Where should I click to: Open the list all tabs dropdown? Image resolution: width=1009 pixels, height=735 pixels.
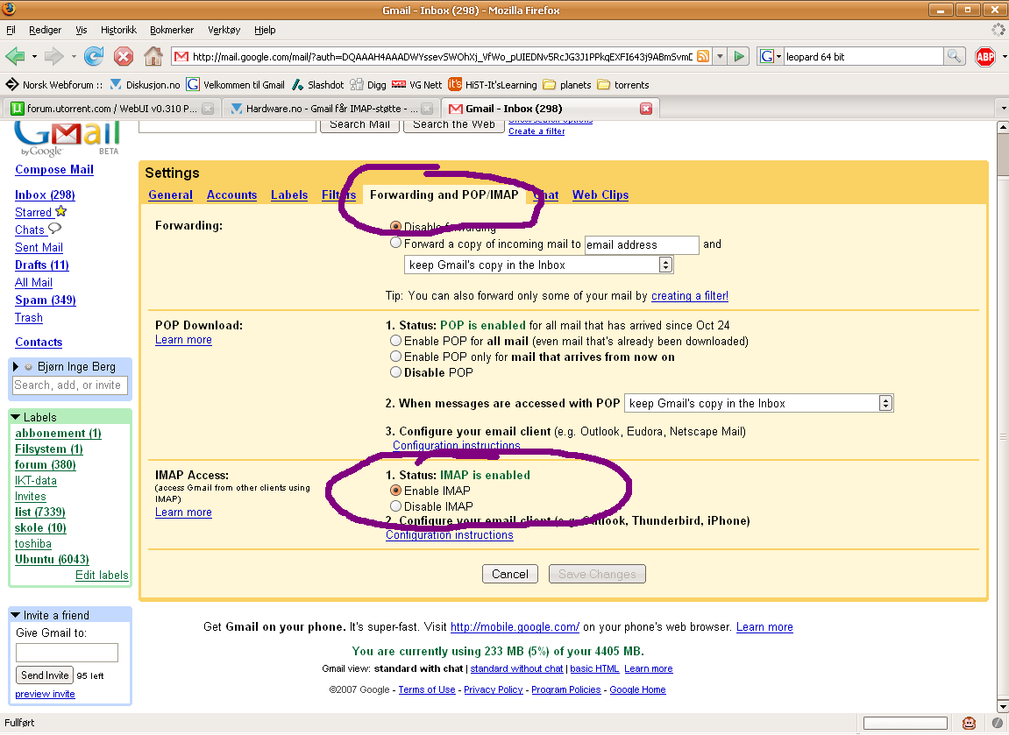click(1003, 109)
